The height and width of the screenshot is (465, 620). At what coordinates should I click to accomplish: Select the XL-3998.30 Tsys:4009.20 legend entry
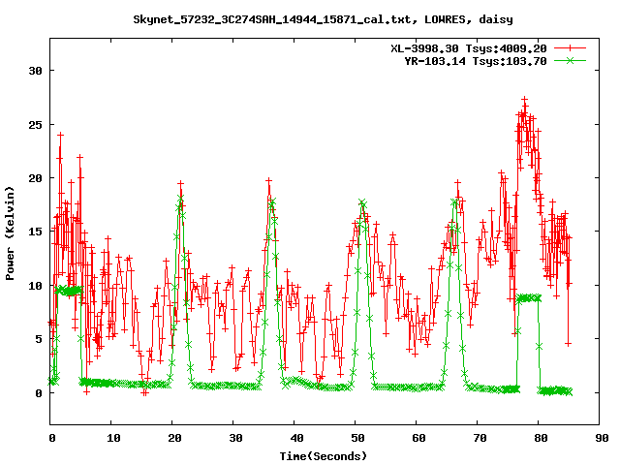(468, 48)
